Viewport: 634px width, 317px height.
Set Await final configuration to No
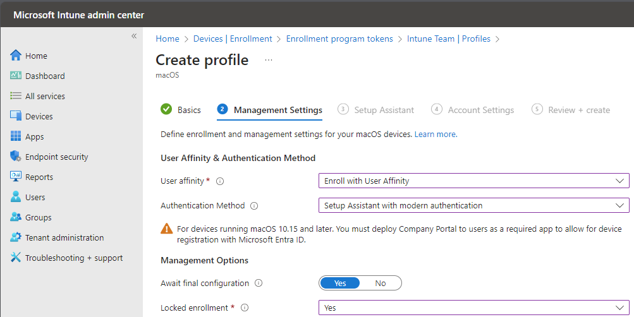click(381, 283)
